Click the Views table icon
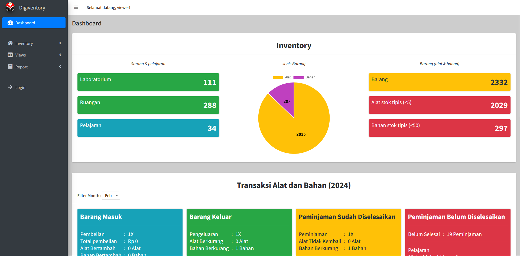The image size is (520, 256). pos(10,55)
